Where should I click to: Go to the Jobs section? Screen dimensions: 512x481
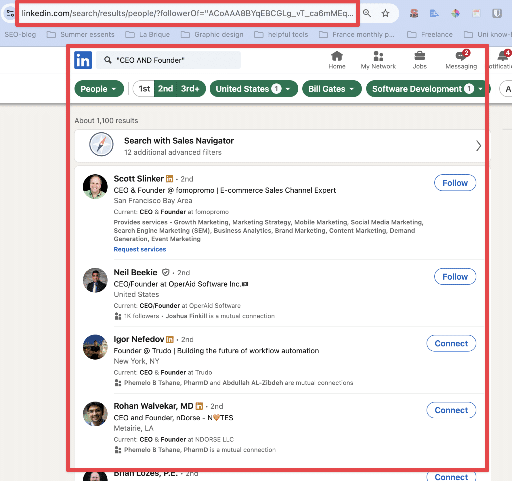pyautogui.click(x=420, y=60)
